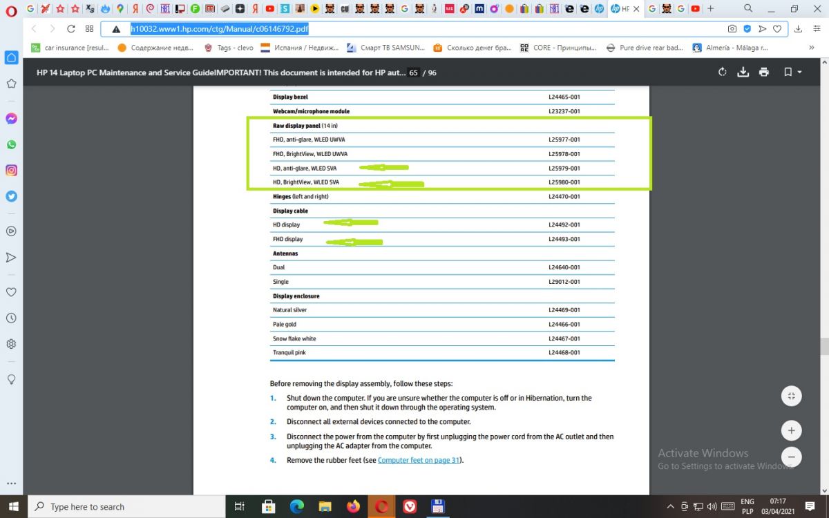Close the active HP tab
Screen dimensions: 829x518
tap(636, 9)
